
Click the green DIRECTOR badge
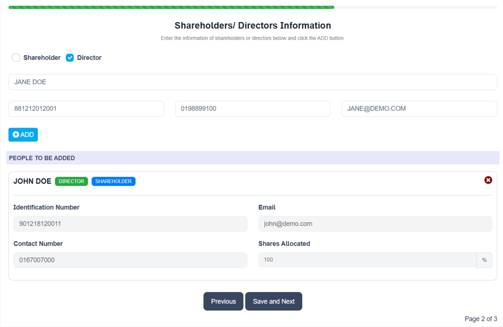[71, 181]
